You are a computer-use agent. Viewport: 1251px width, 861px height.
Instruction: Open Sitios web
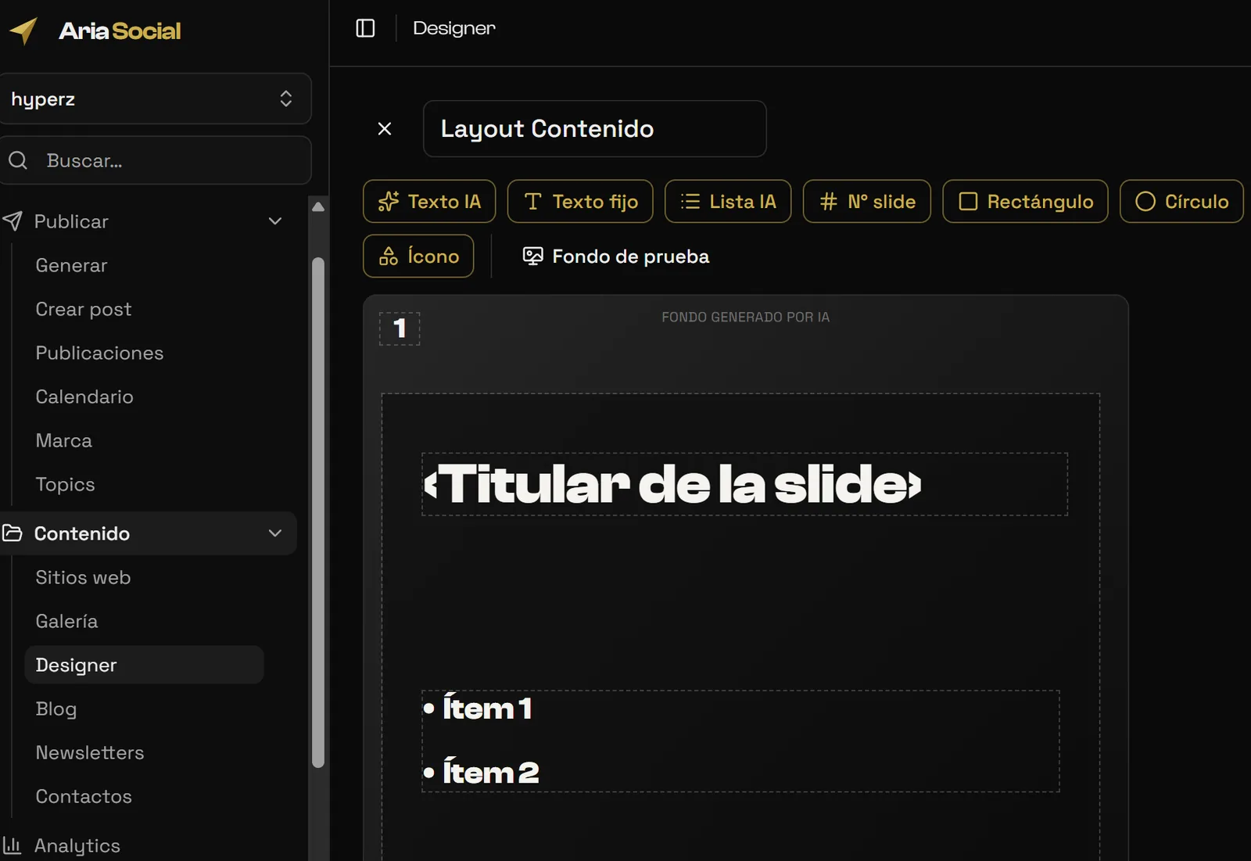coord(83,577)
